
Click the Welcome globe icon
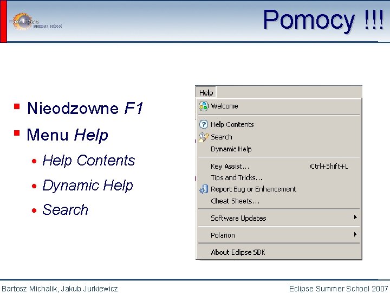tap(204, 106)
